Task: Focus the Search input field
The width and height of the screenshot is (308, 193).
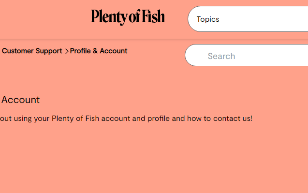Action: 246,55
